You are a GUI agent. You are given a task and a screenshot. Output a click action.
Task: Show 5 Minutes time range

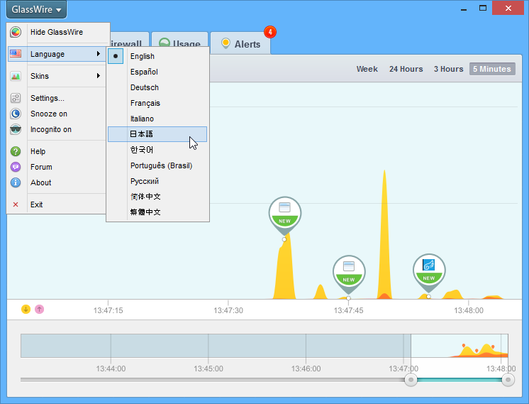coord(492,69)
